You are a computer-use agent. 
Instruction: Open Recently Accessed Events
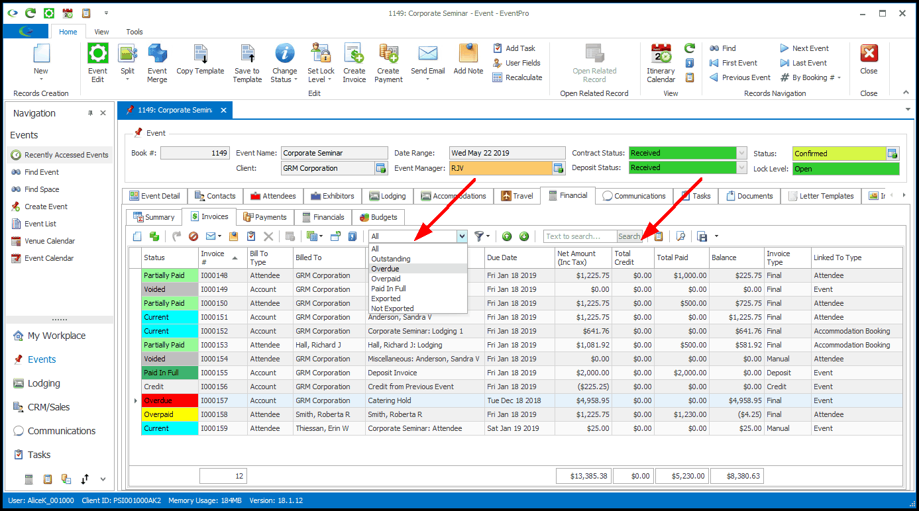tap(60, 155)
